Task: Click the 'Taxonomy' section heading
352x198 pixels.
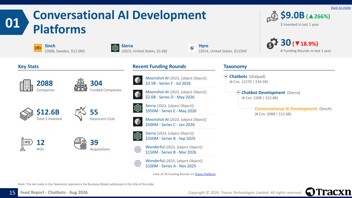Action: tap(235, 67)
